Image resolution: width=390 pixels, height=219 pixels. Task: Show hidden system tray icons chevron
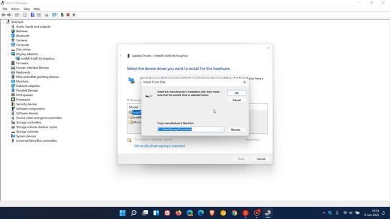point(324,213)
